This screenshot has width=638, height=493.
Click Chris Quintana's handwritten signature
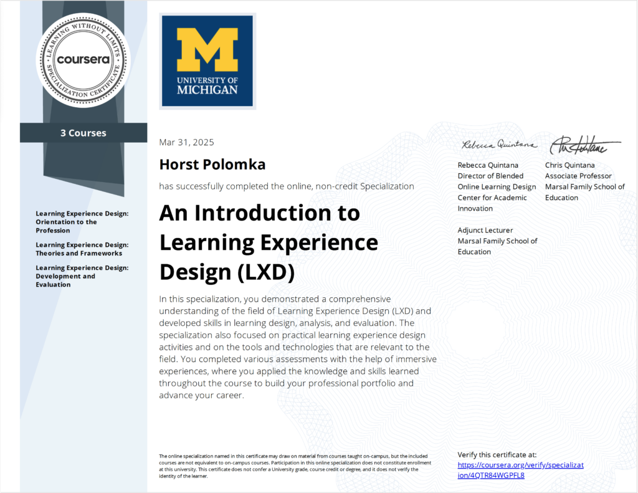click(585, 145)
